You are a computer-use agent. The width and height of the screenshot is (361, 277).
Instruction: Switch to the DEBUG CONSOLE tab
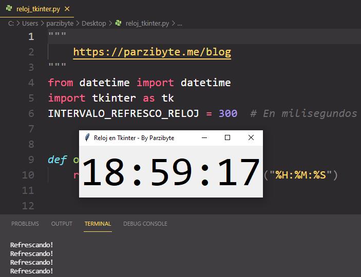[x=145, y=224]
